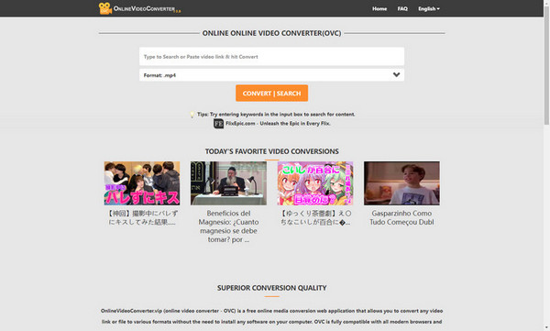This screenshot has width=550, height=331.
Task: Click the Beneficios del Magnesio video title
Action: [x=228, y=226]
